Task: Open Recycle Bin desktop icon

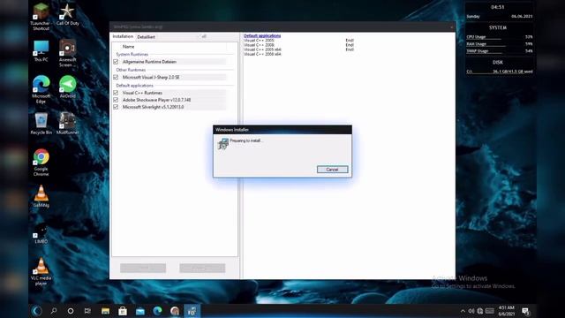Action: [41, 124]
